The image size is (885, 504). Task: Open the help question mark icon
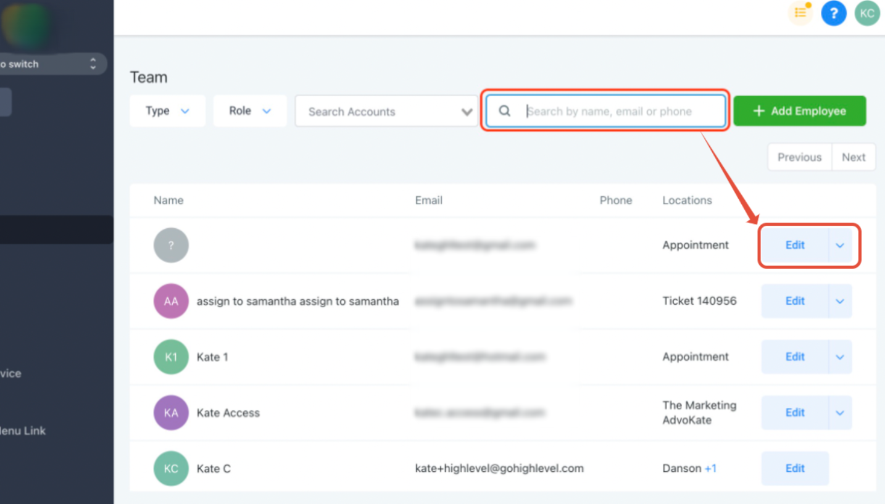coord(833,13)
